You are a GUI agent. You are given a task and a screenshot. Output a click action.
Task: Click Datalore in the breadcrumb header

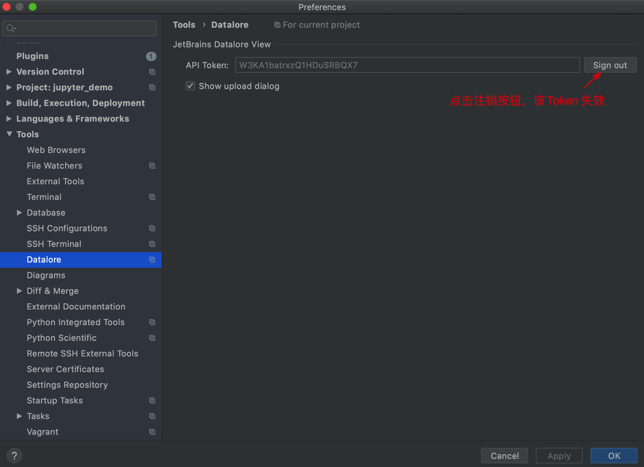230,25
